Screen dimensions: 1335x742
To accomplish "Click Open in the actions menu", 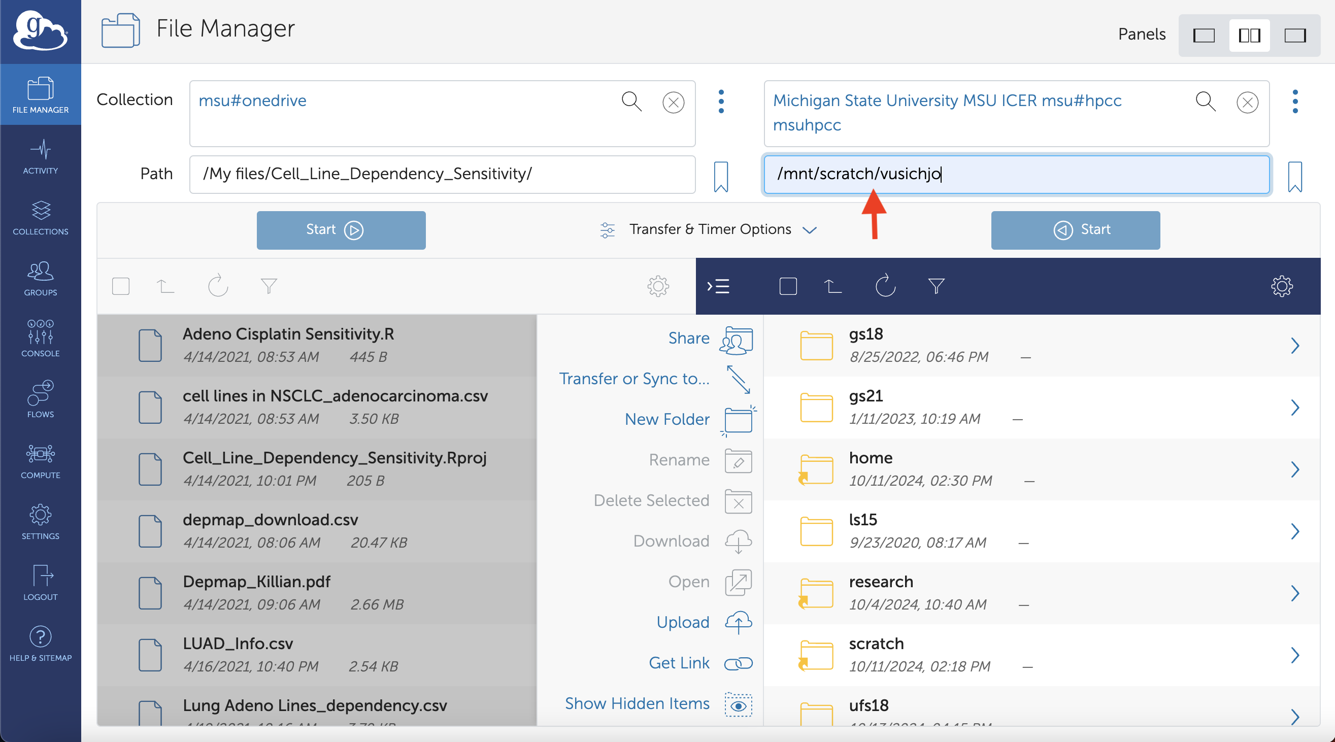I will point(710,582).
